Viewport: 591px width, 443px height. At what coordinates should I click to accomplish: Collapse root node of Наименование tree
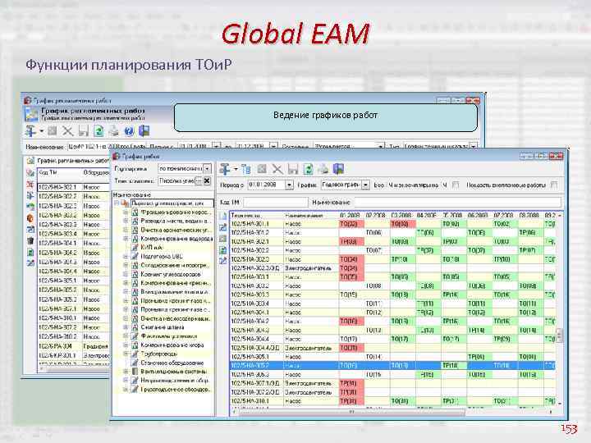(117, 203)
